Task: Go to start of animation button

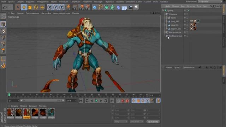Action: (81, 101)
